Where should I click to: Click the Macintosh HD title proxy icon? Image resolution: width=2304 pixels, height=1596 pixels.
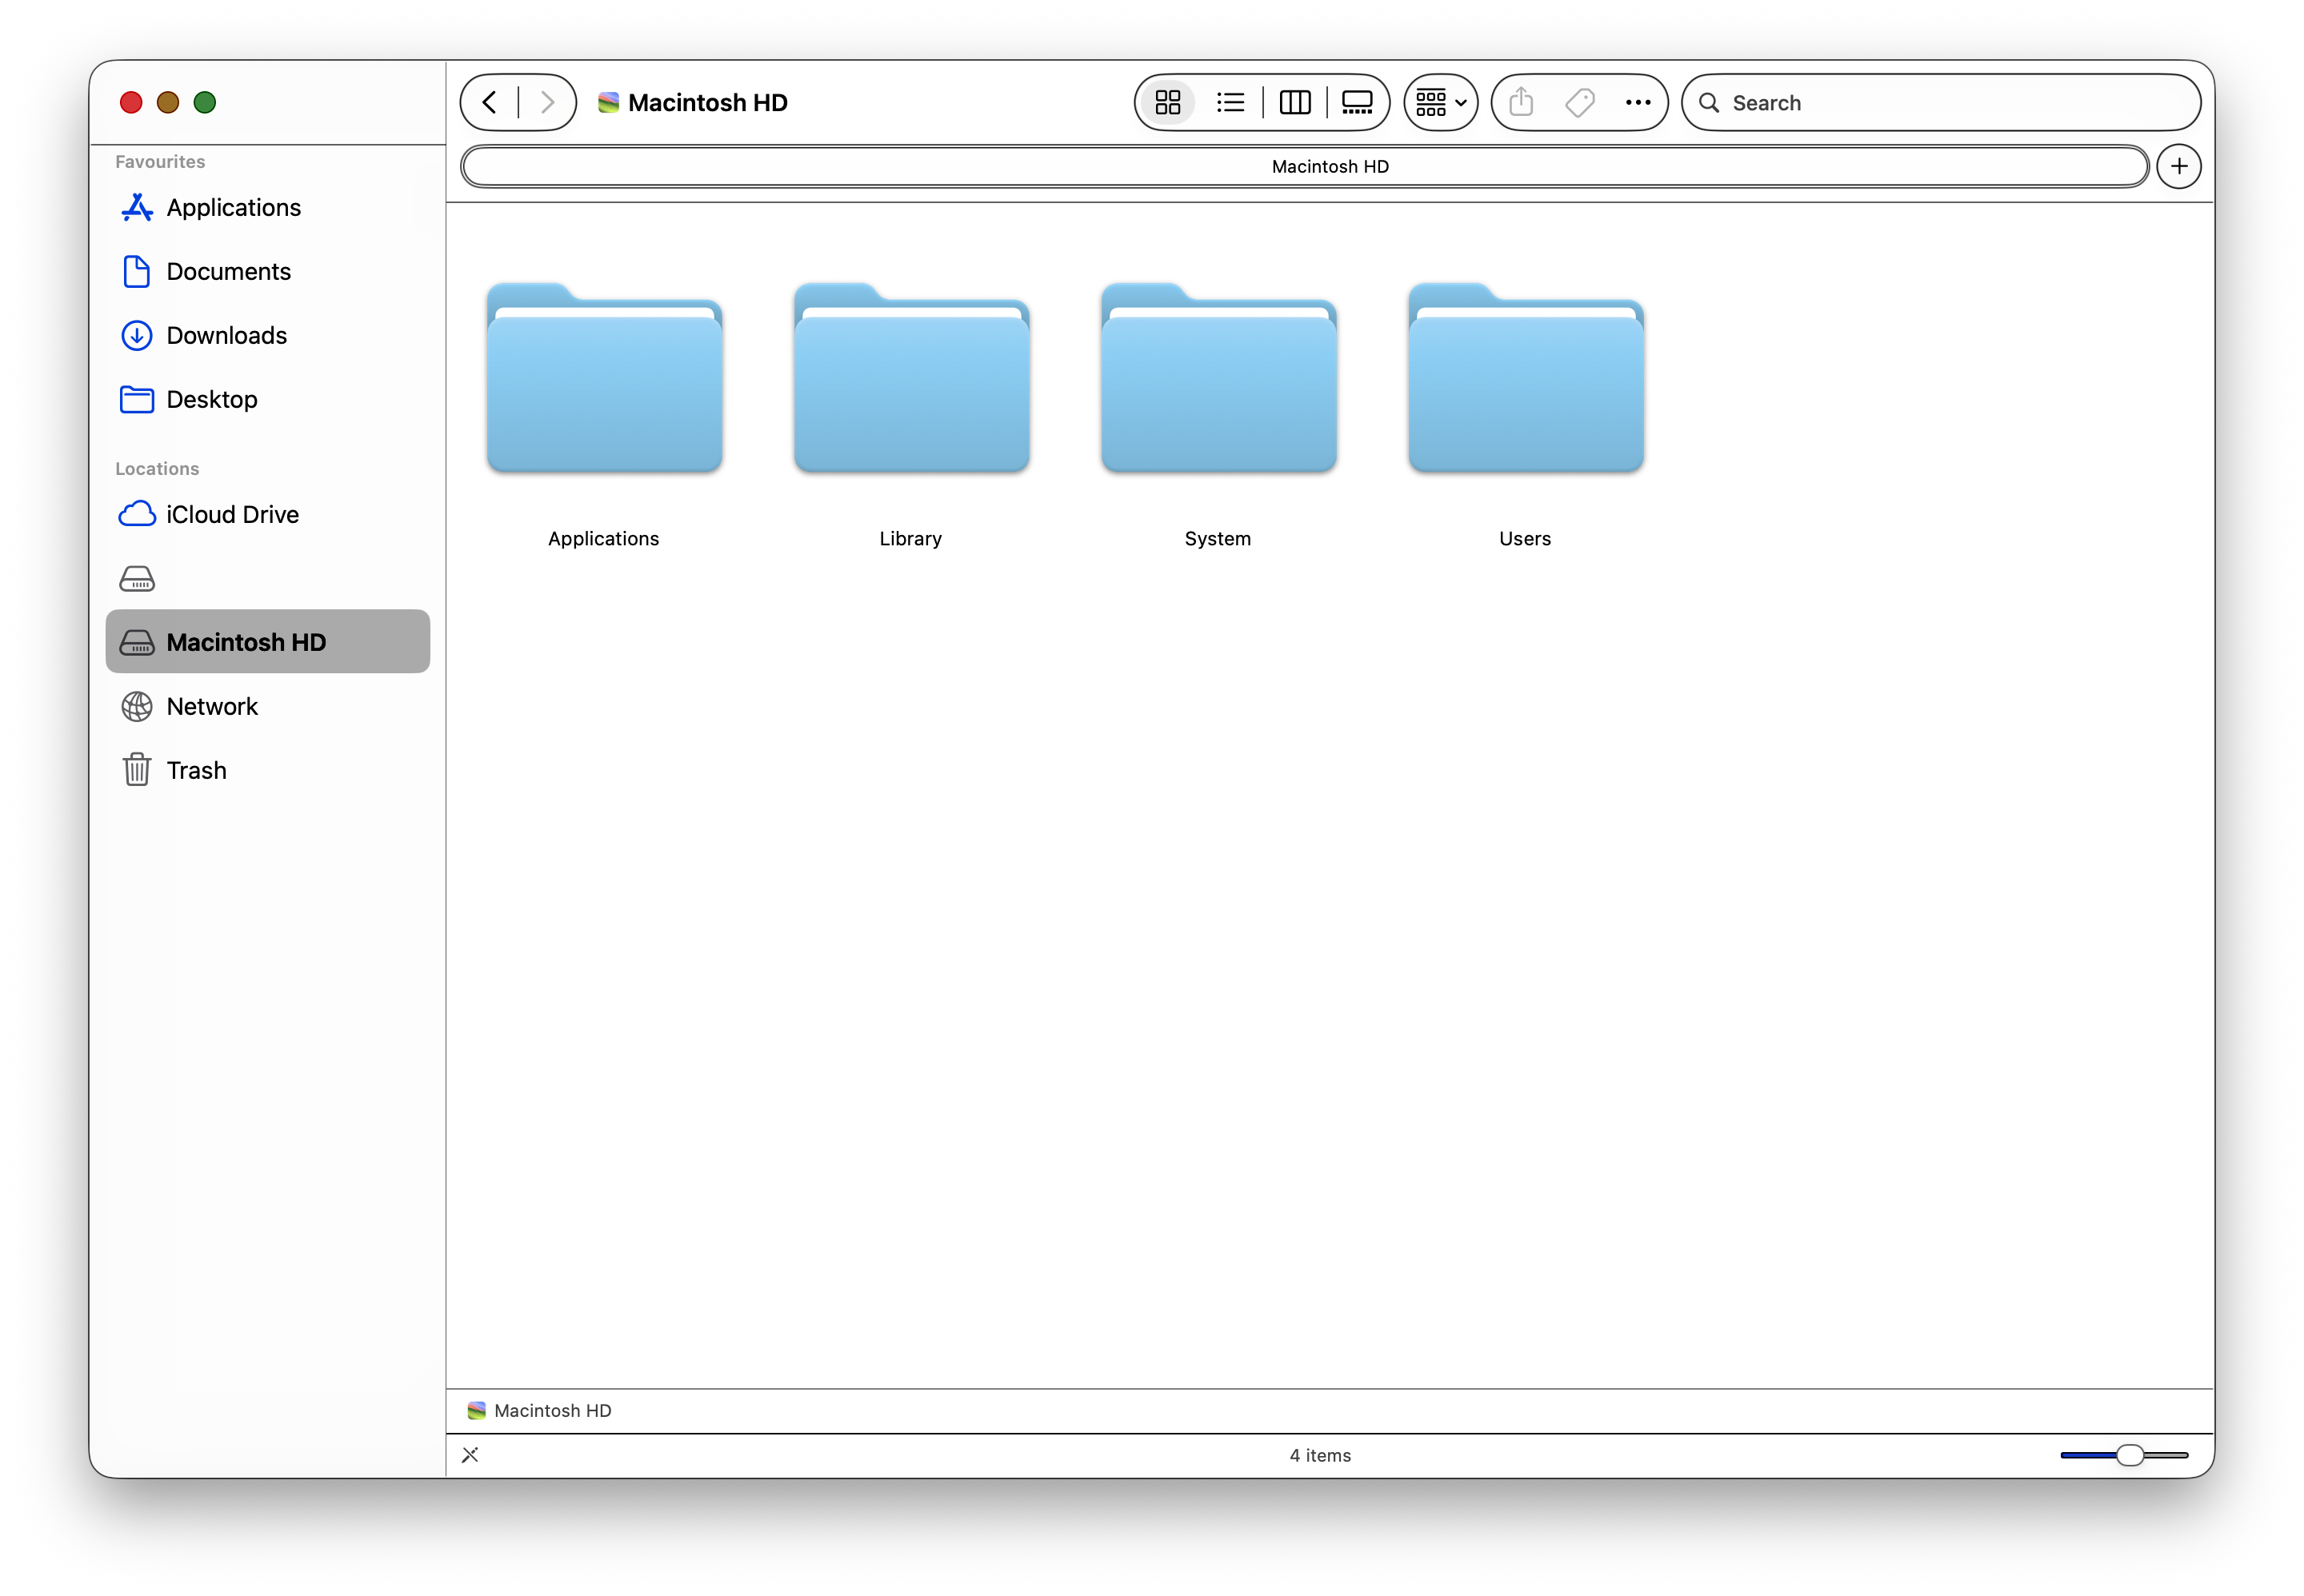[608, 102]
